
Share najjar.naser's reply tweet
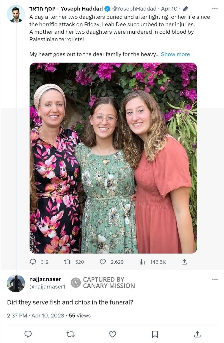pos(197,334)
